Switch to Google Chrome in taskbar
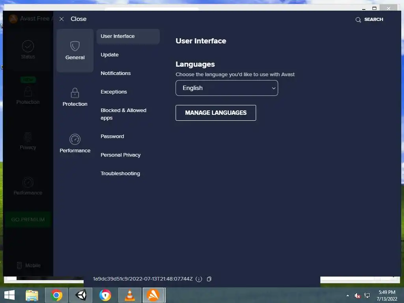 (x=56, y=295)
